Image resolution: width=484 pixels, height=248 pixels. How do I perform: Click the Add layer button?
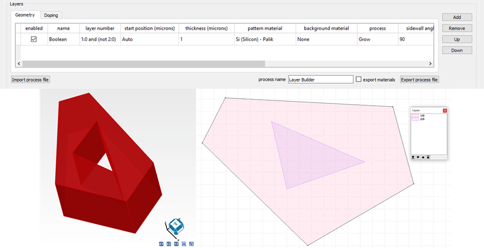pyautogui.click(x=457, y=17)
